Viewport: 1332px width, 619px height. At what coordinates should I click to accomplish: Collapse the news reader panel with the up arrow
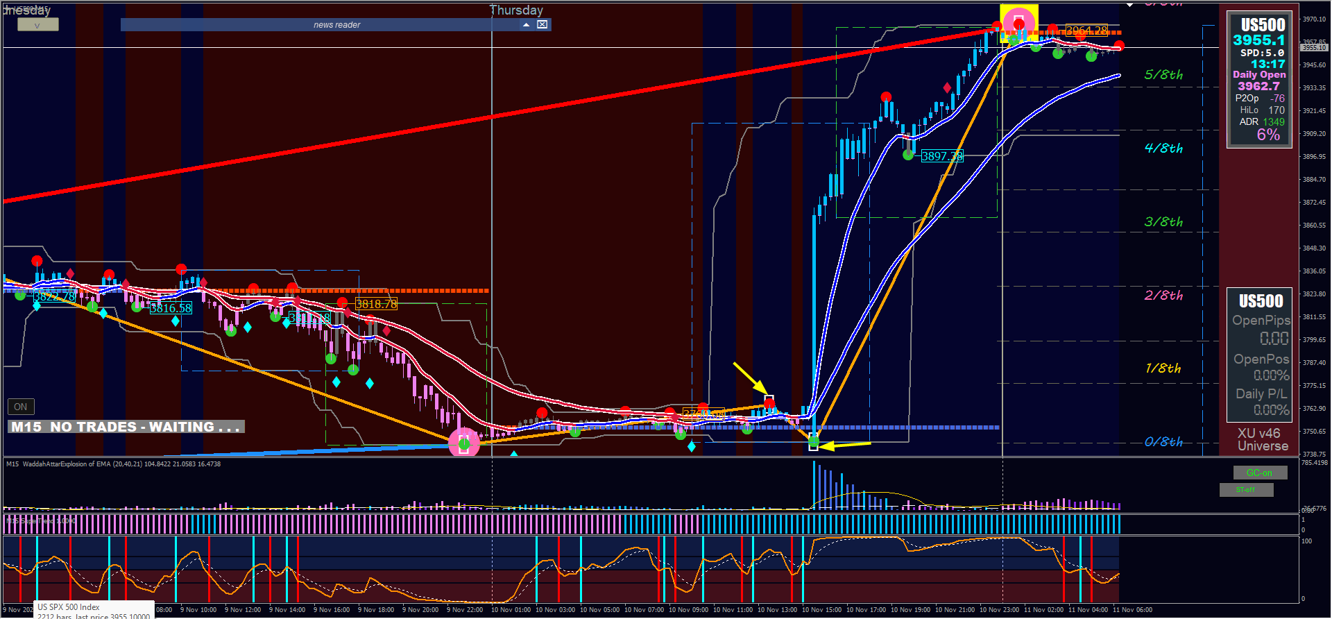point(527,24)
